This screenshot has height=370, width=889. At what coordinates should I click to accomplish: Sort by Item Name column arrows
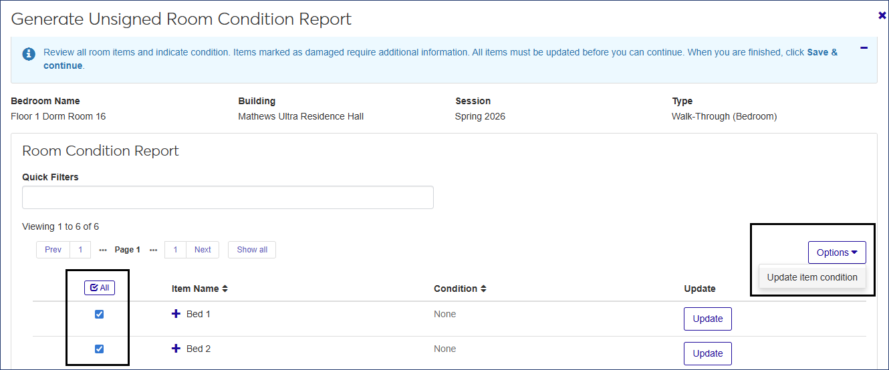[225, 289]
